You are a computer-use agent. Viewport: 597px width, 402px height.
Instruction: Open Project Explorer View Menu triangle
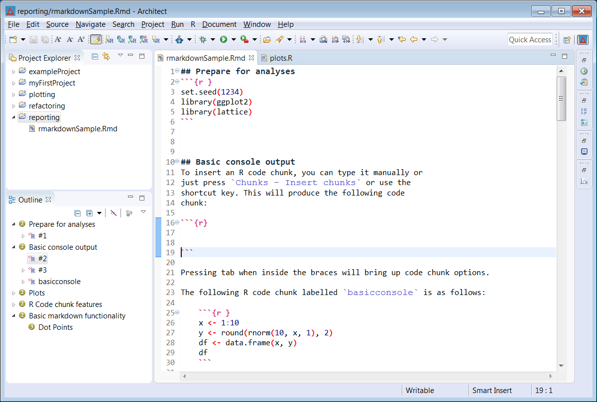pyautogui.click(x=120, y=56)
